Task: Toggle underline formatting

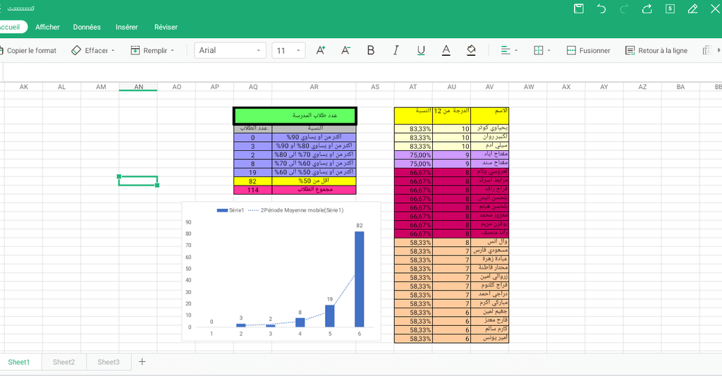Action: pos(421,50)
